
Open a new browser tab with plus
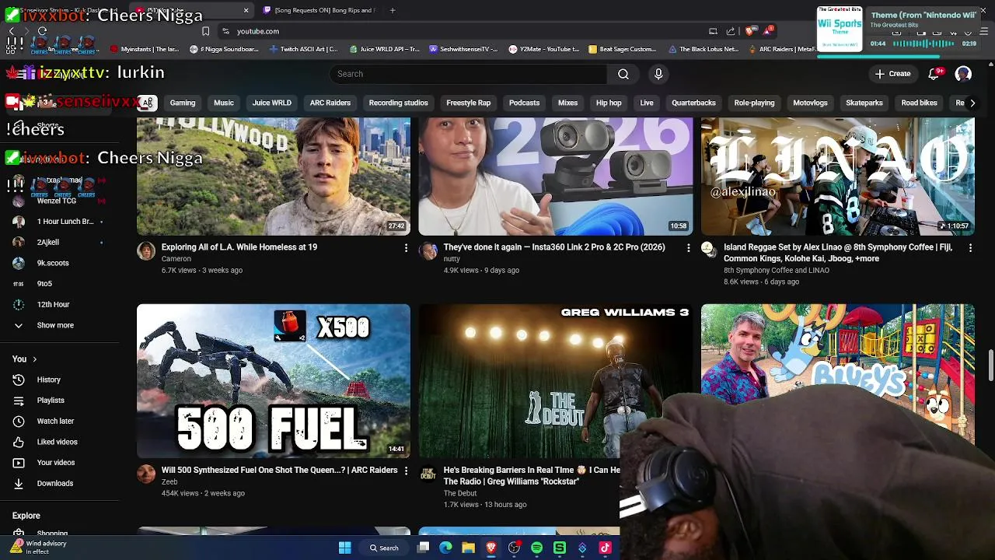coord(393,10)
